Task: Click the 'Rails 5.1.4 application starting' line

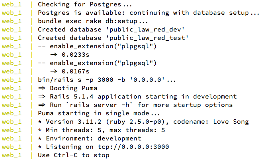Action: coord(137,97)
